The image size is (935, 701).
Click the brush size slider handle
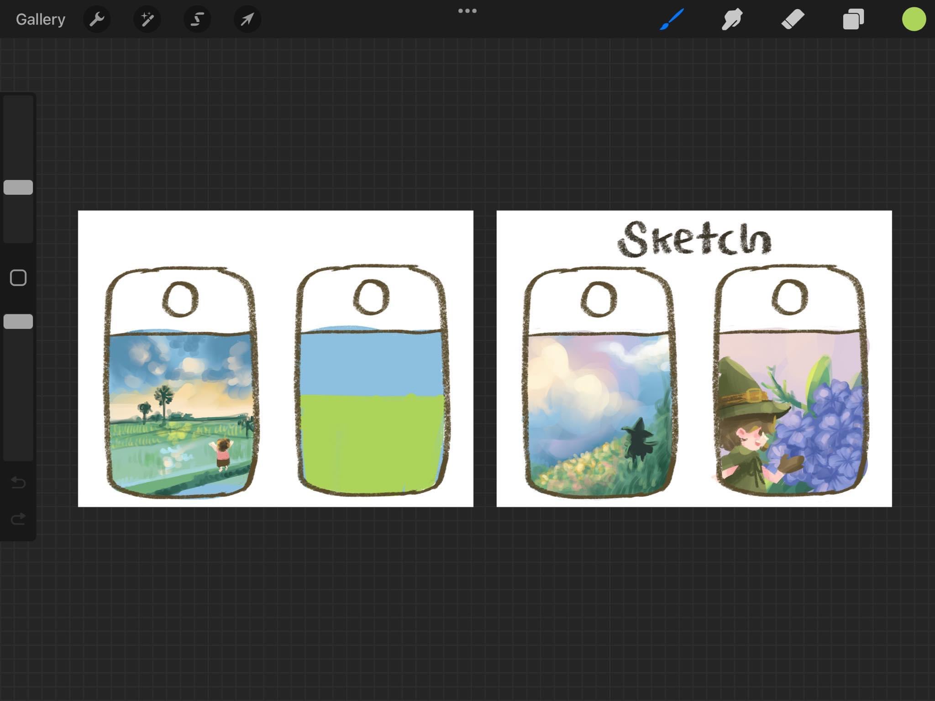(18, 187)
